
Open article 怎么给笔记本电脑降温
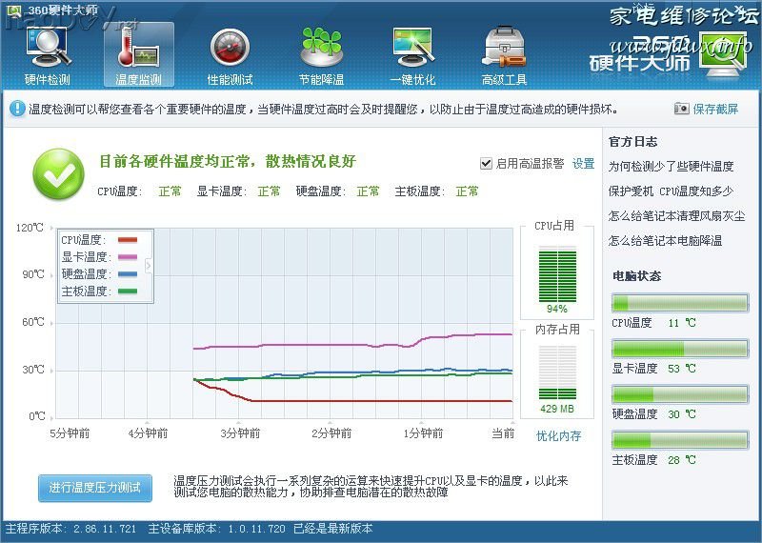click(665, 241)
